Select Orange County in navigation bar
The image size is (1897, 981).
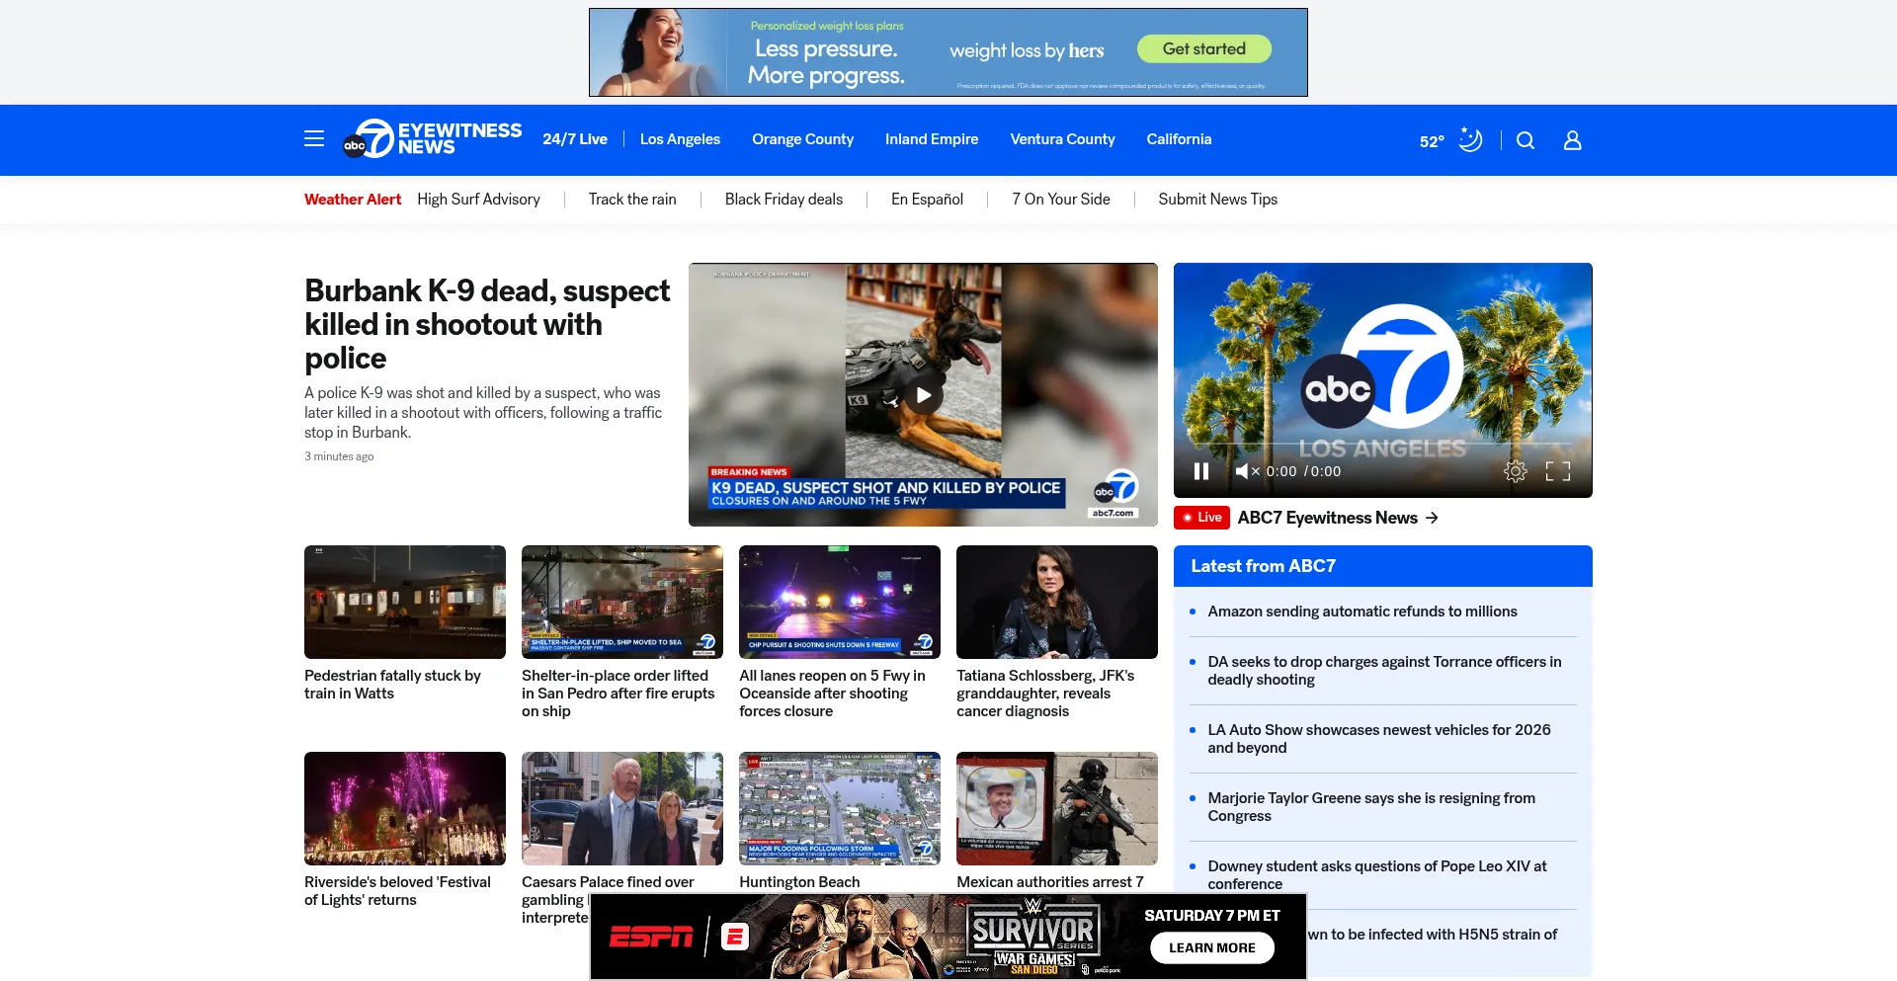[x=802, y=139]
